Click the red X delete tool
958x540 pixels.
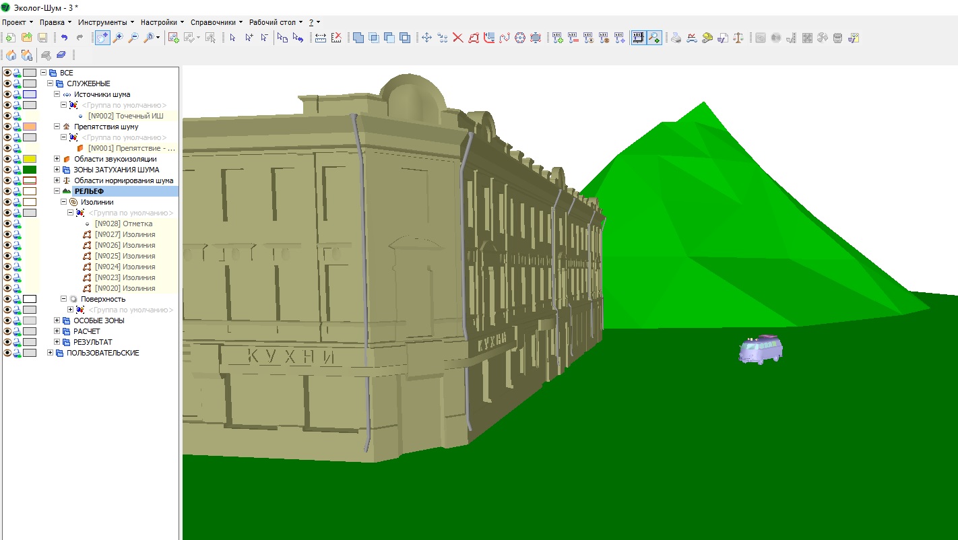coord(457,38)
